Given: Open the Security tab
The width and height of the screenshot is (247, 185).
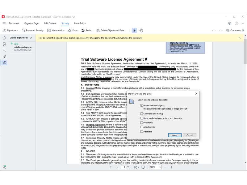Looking at the screenshot, I should (65, 23).
